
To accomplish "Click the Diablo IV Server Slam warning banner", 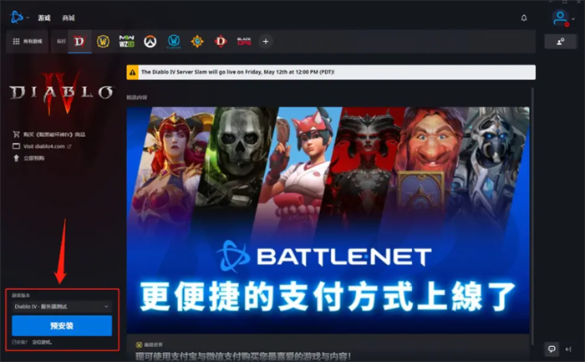I will pyautogui.click(x=331, y=72).
